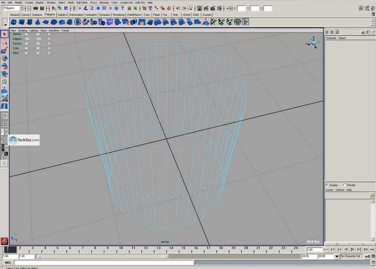Select the Render radio button
The image size is (376, 269).
(345, 185)
